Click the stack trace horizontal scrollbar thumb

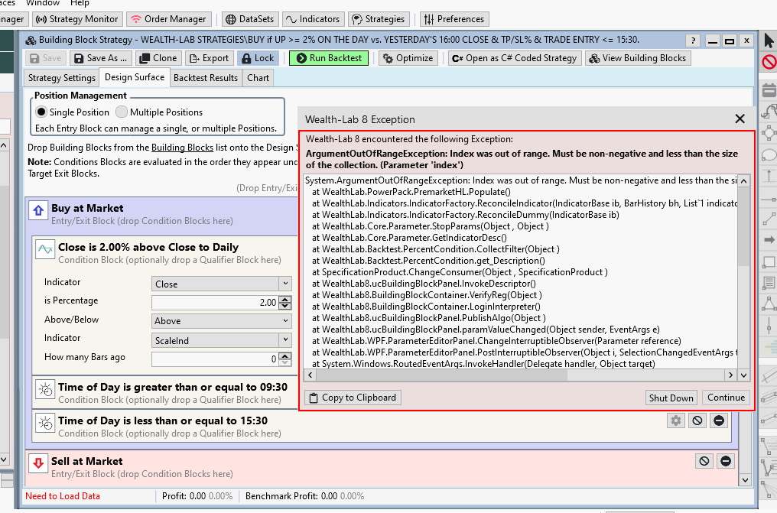(441, 375)
